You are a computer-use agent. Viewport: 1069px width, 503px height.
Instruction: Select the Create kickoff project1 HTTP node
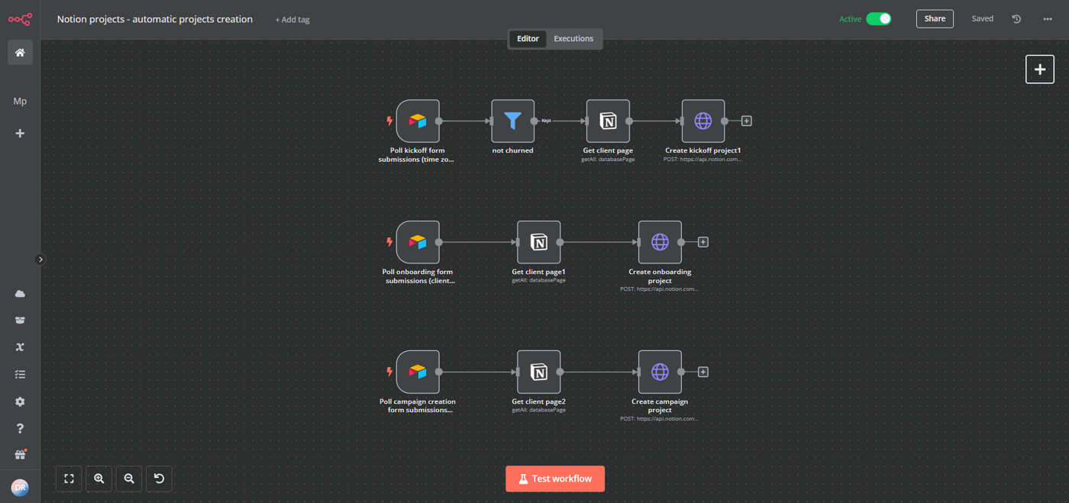tap(703, 121)
